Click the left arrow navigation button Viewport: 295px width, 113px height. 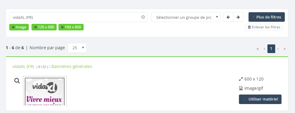pos(228,17)
